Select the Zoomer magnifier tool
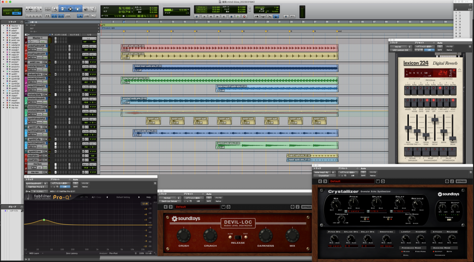Viewport: 474px width, 262px height. click(55, 9)
